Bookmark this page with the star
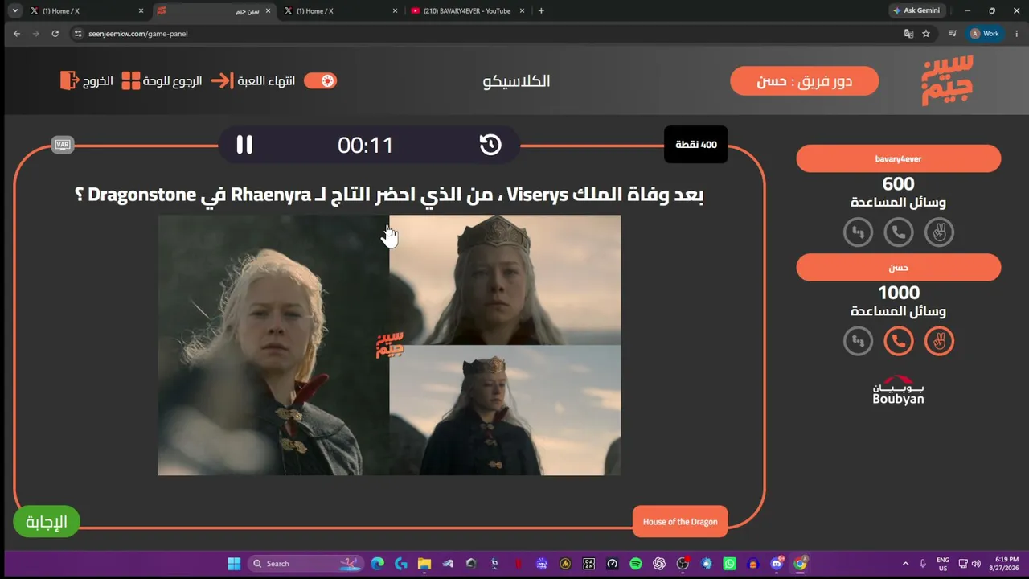Image resolution: width=1029 pixels, height=579 pixels. (926, 34)
